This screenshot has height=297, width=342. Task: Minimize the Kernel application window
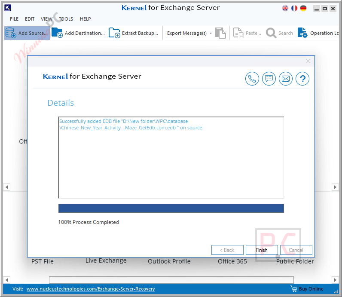pyautogui.click(x=317, y=9)
